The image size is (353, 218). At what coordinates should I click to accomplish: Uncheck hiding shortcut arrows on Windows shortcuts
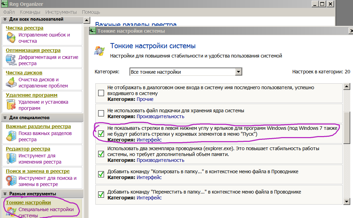101,134
